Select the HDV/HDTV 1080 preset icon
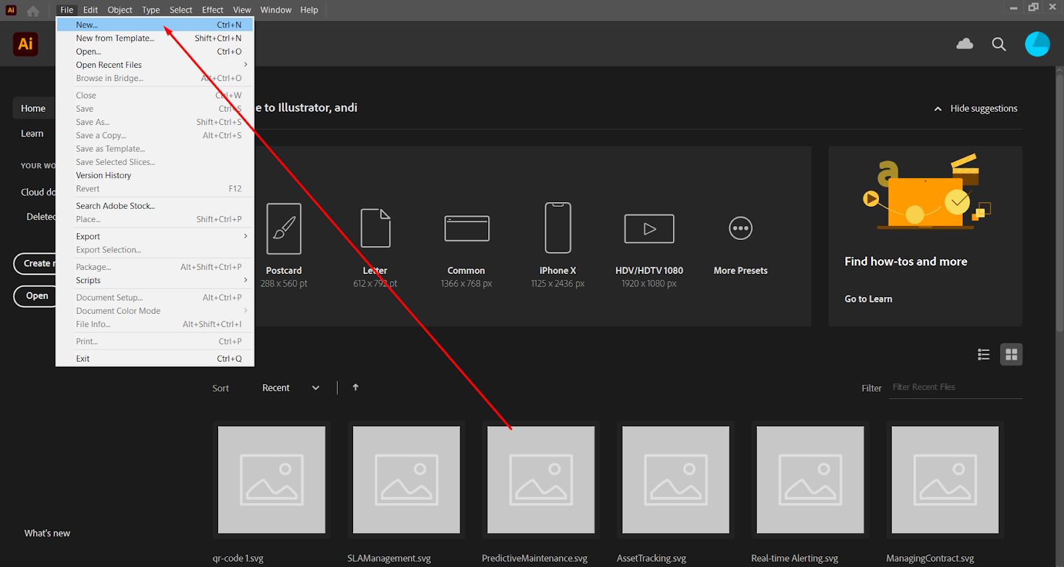This screenshot has width=1064, height=567. 649,229
